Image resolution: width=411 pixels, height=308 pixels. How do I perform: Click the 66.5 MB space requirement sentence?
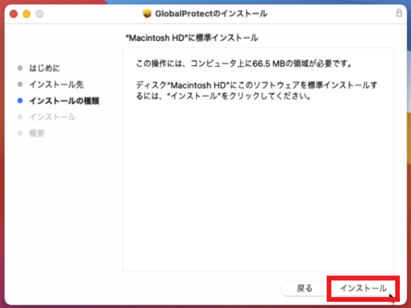click(x=245, y=63)
